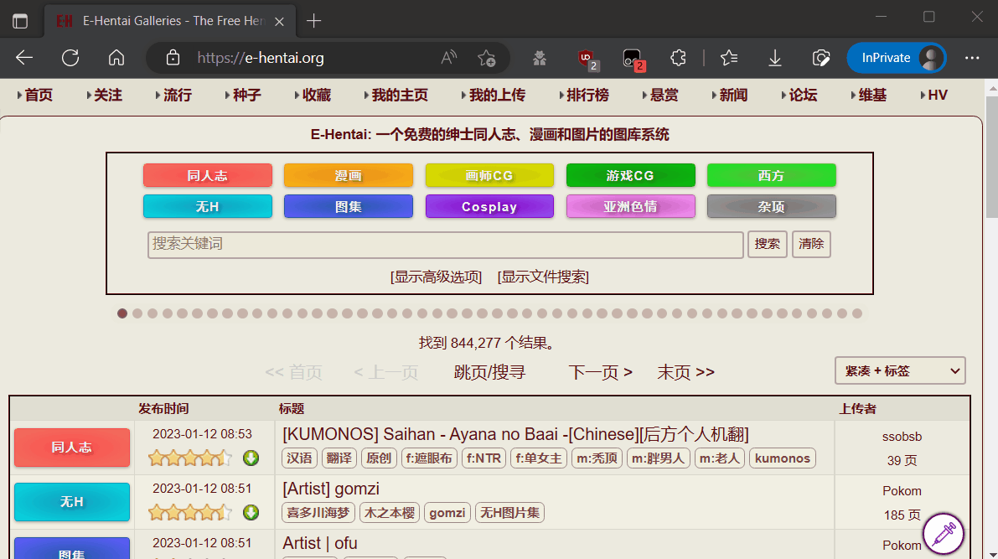This screenshot has height=559, width=998.
Task: Open Read aloud icon in address bar
Action: tap(448, 58)
